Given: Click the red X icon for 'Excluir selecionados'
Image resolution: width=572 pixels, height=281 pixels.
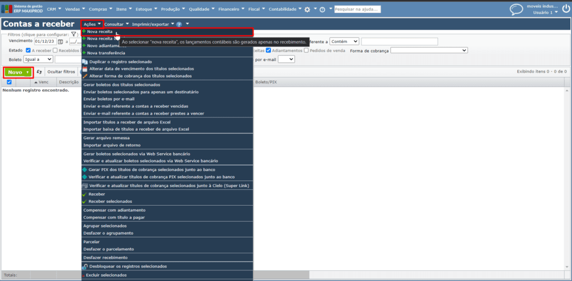Looking at the screenshot, I should (x=84, y=275).
